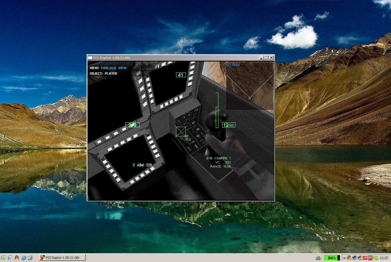Click the system clock showing 12:25

[x=384, y=258]
